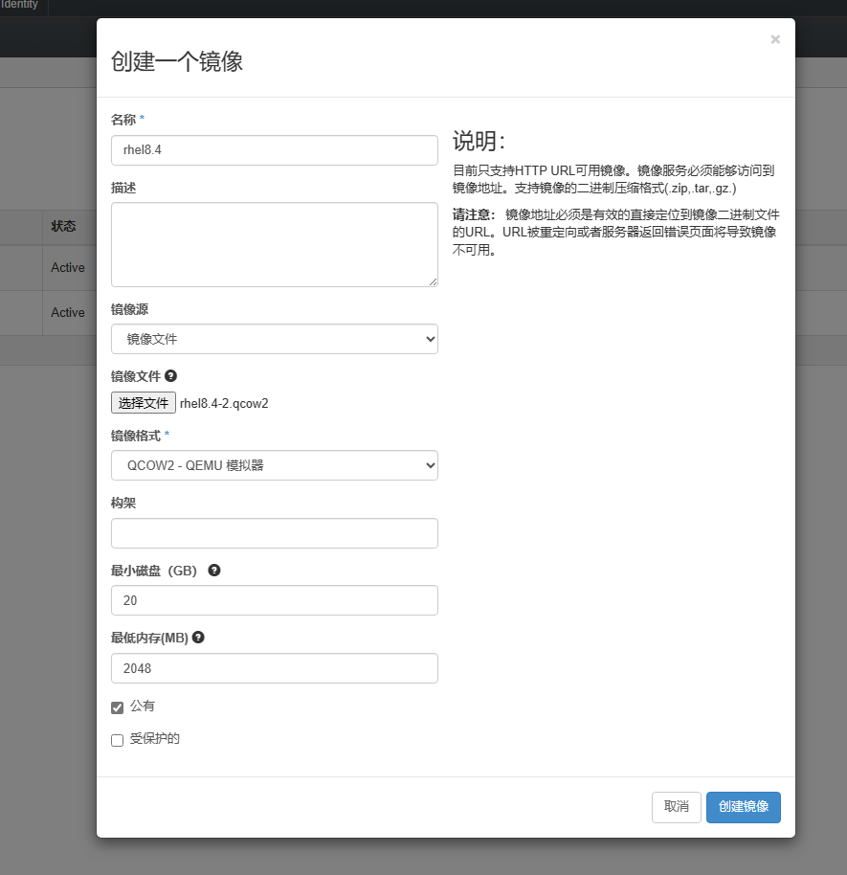Click the help icon next to 最小磁盘 (GB)
The width and height of the screenshot is (847, 875).
214,570
